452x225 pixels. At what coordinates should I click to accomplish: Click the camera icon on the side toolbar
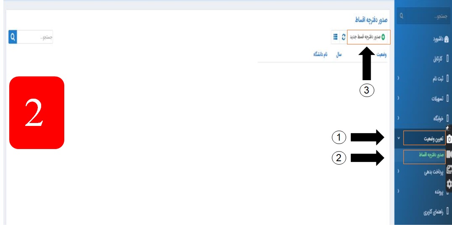(449, 139)
